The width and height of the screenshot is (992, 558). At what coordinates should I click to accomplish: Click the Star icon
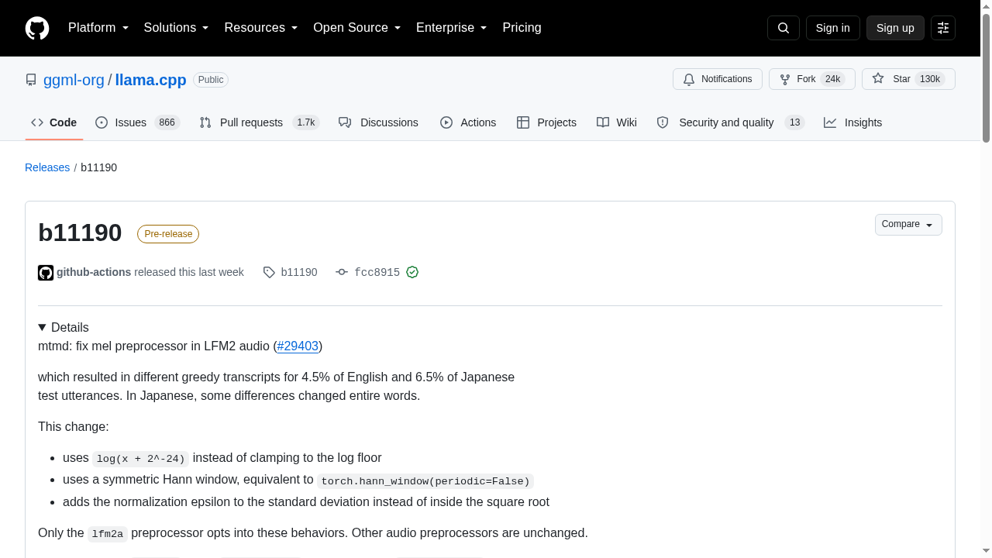pyautogui.click(x=878, y=79)
